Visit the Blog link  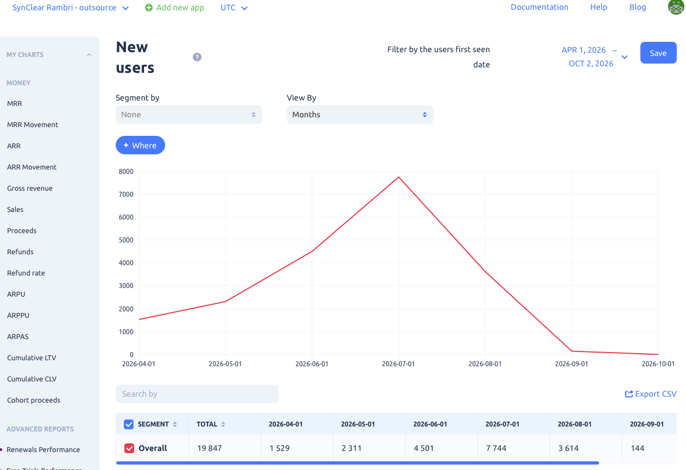tap(638, 7)
